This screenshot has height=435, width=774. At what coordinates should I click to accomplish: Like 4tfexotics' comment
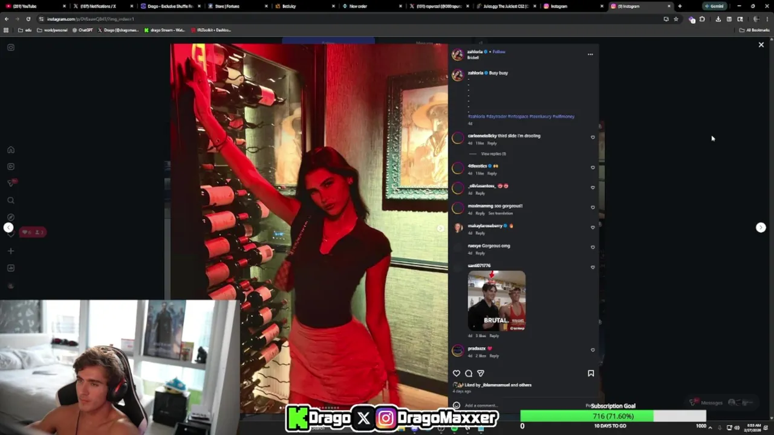[x=593, y=167]
